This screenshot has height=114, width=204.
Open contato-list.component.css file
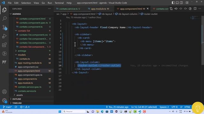pyautogui.click(x=31, y=35)
